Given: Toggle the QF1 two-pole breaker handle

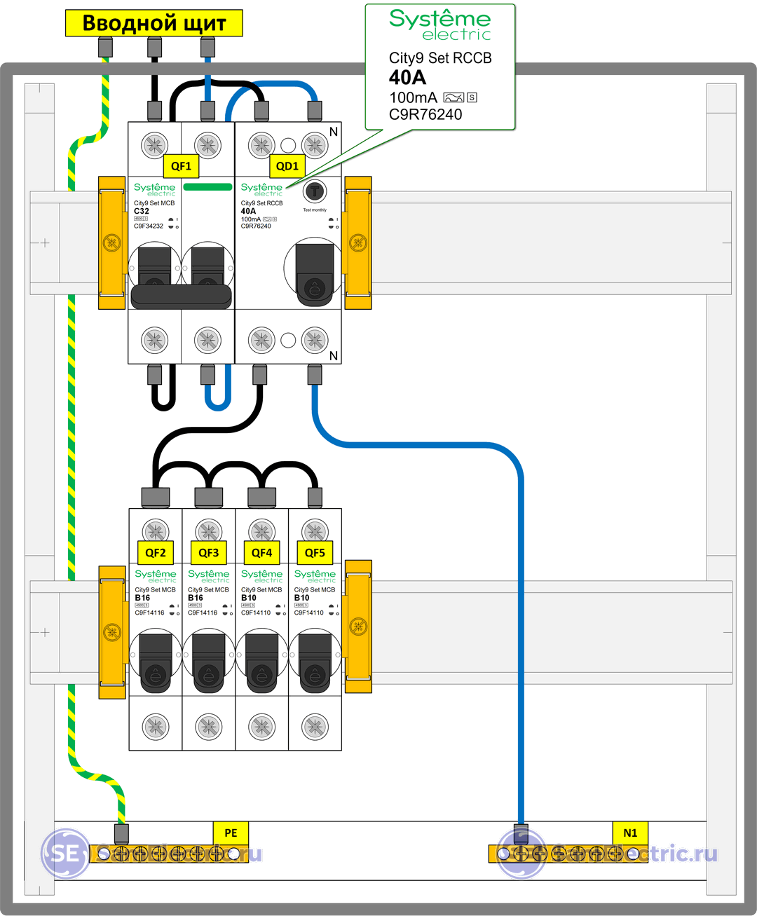Looking at the screenshot, I should click(x=182, y=296).
